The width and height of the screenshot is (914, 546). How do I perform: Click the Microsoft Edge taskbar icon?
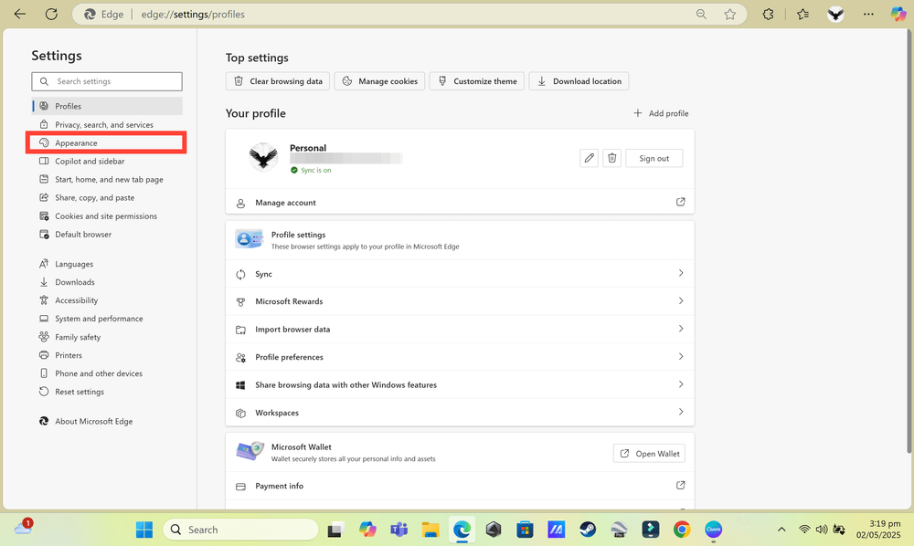(x=462, y=530)
